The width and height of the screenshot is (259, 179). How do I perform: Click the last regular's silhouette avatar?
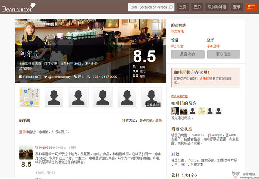(x=218, y=111)
